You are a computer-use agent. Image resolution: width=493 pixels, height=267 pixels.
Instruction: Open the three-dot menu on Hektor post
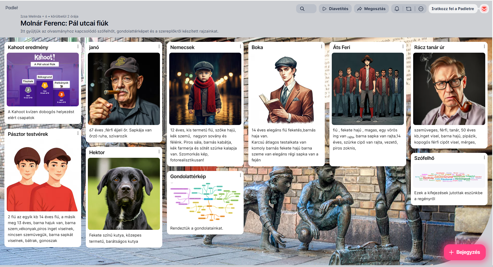coord(159,152)
